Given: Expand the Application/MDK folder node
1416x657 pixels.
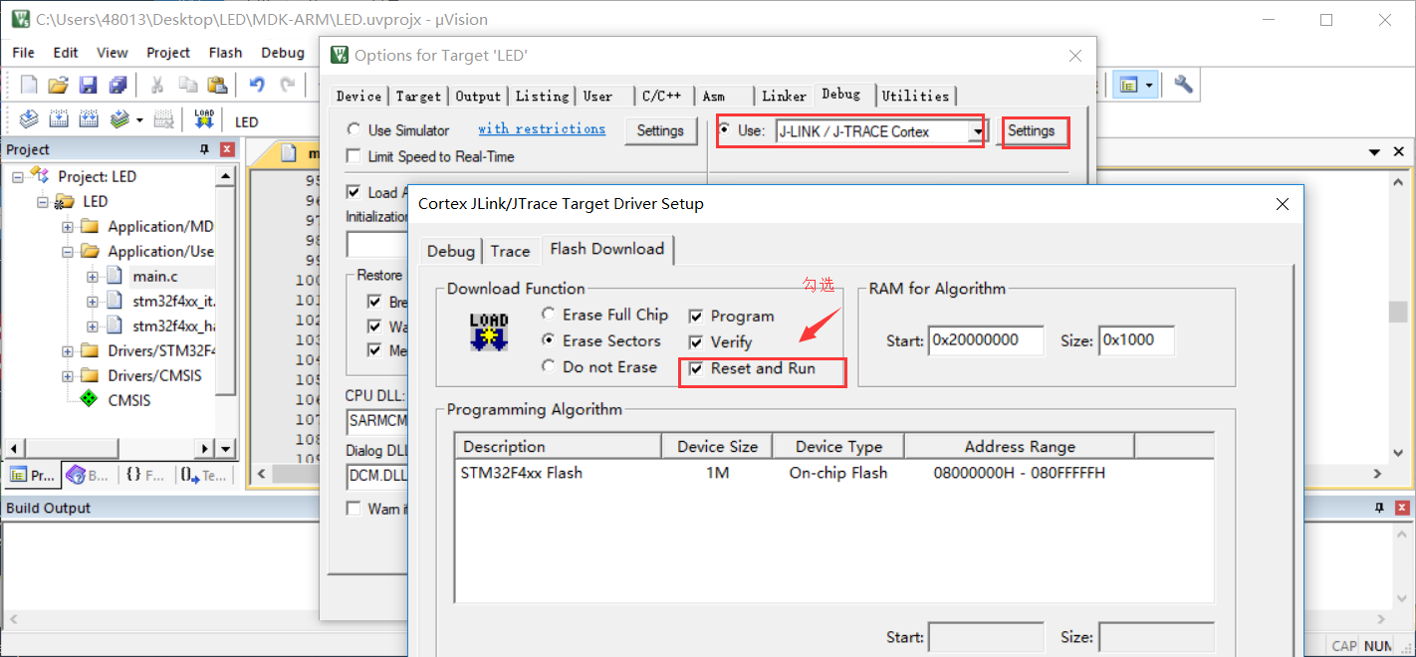Looking at the screenshot, I should [68, 226].
